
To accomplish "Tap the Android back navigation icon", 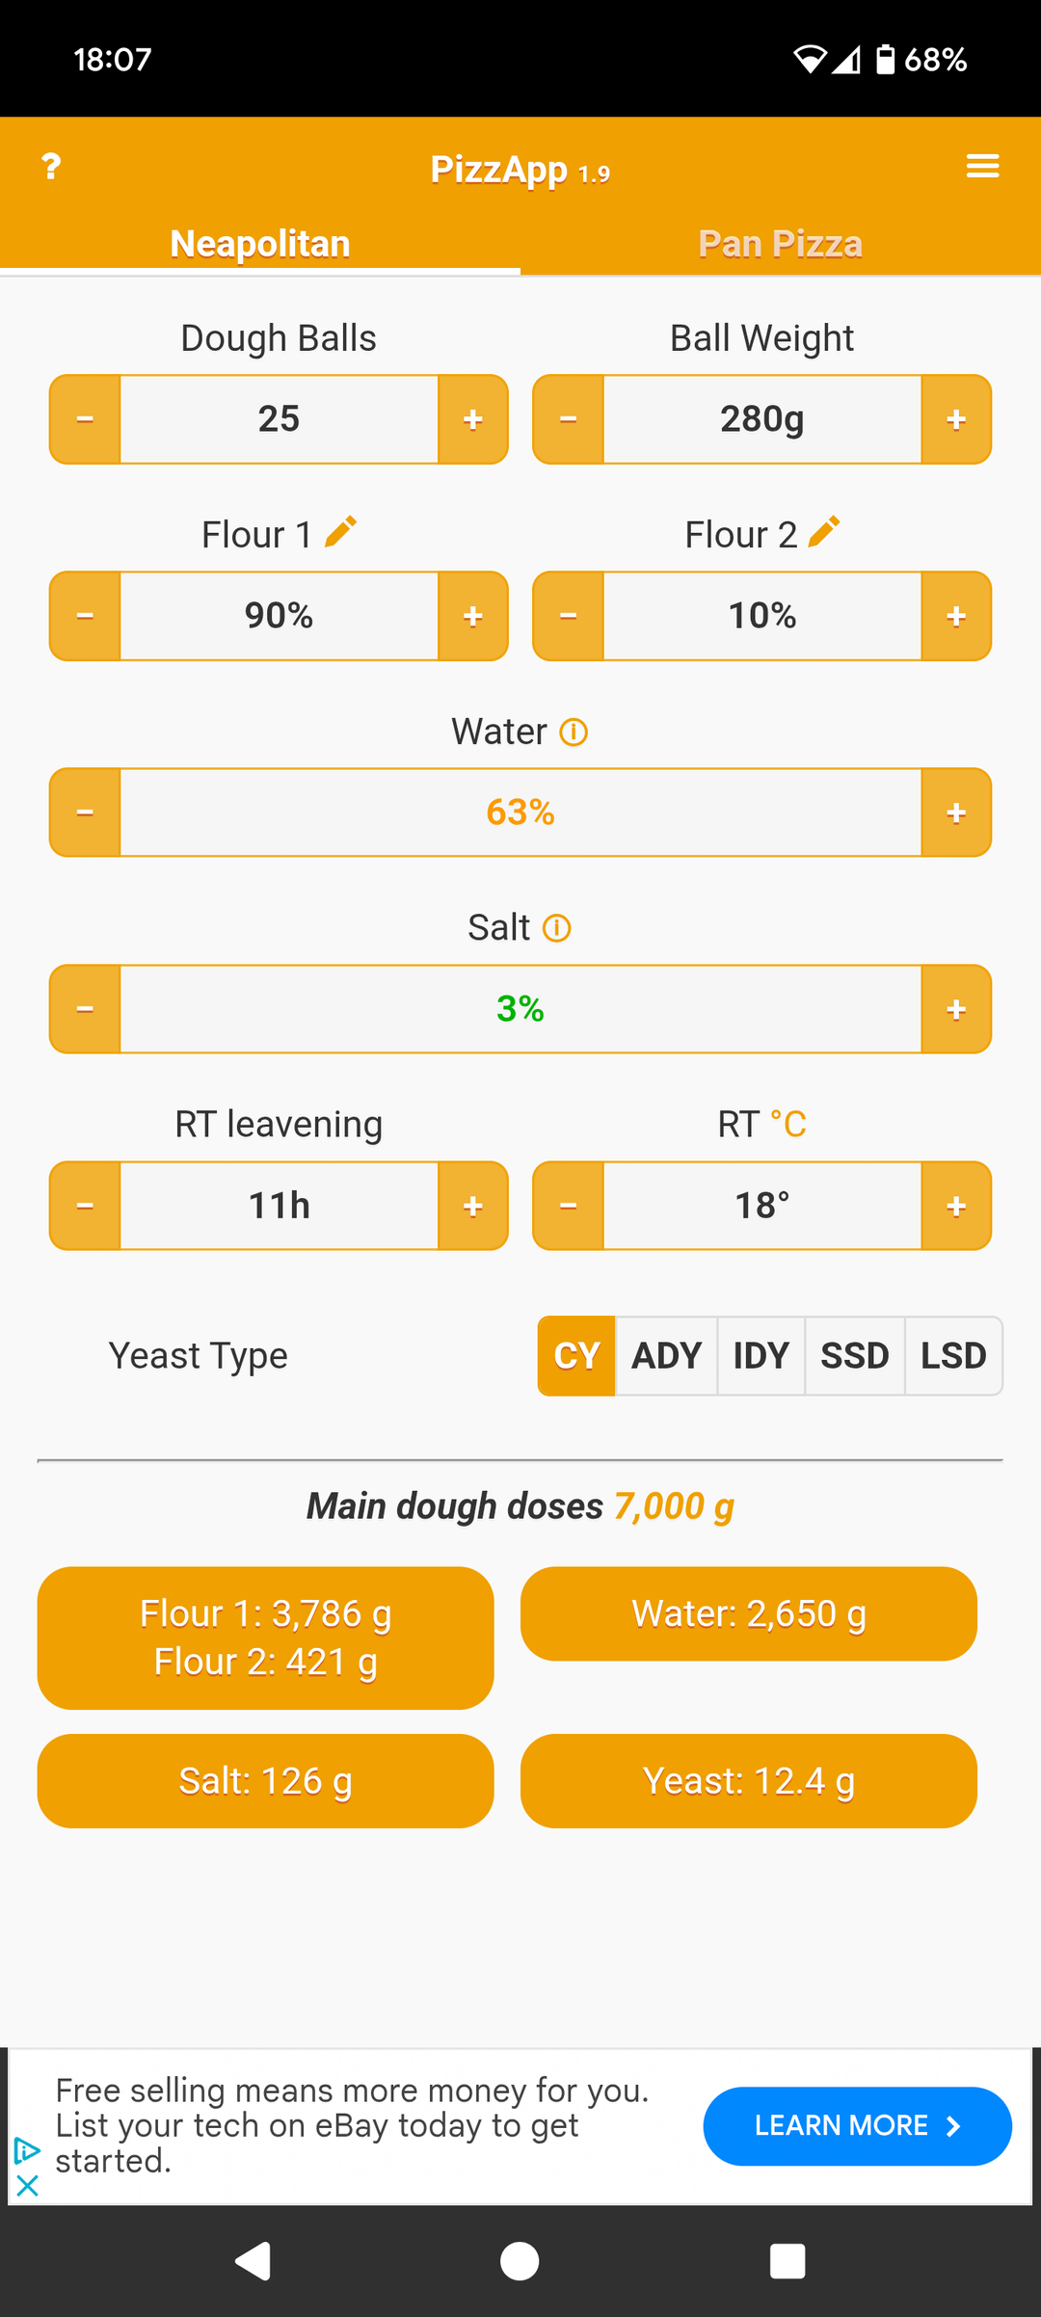I will pyautogui.click(x=254, y=2260).
